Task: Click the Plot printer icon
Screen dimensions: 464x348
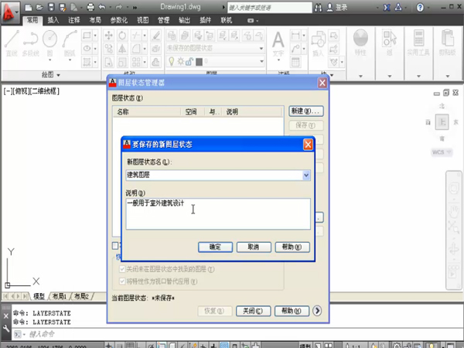Action: (x=90, y=7)
